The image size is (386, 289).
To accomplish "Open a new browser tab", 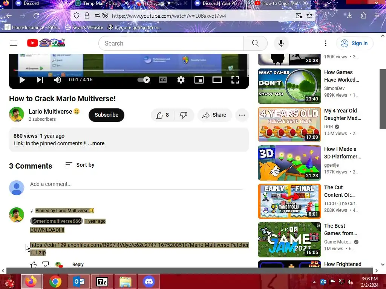I will click(x=317, y=3).
